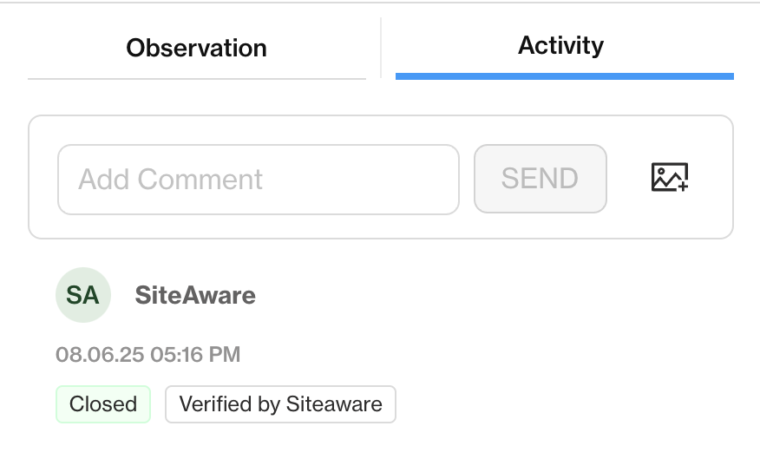This screenshot has width=760, height=472.
Task: Click the word Siteaware in the verification tag
Action: pyautogui.click(x=334, y=404)
